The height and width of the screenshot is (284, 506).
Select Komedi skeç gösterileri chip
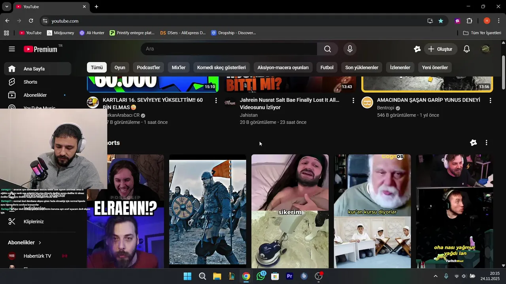tap(221, 67)
